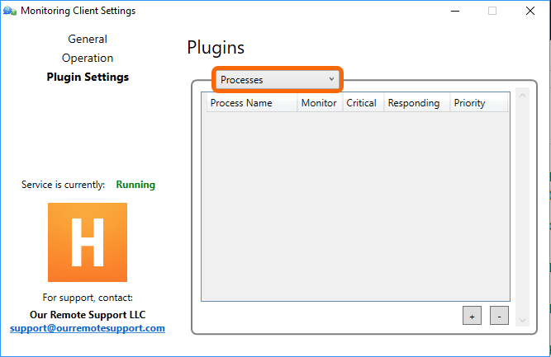Click the Monitoring Client Settings title icon
551x357 pixels.
pos(10,11)
